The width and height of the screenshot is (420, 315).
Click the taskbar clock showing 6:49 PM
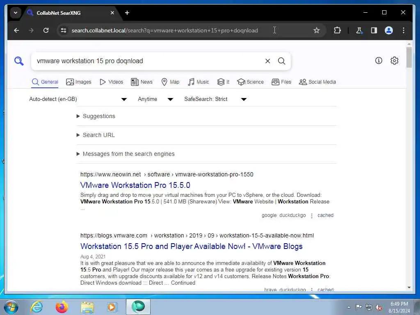click(x=399, y=307)
